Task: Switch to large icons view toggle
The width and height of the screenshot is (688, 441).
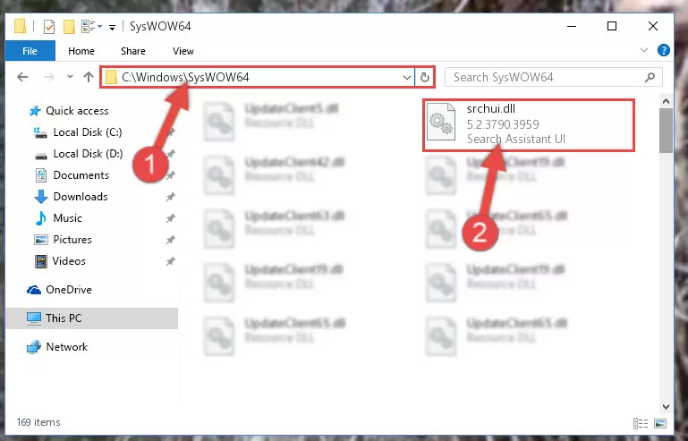Action: tap(660, 423)
